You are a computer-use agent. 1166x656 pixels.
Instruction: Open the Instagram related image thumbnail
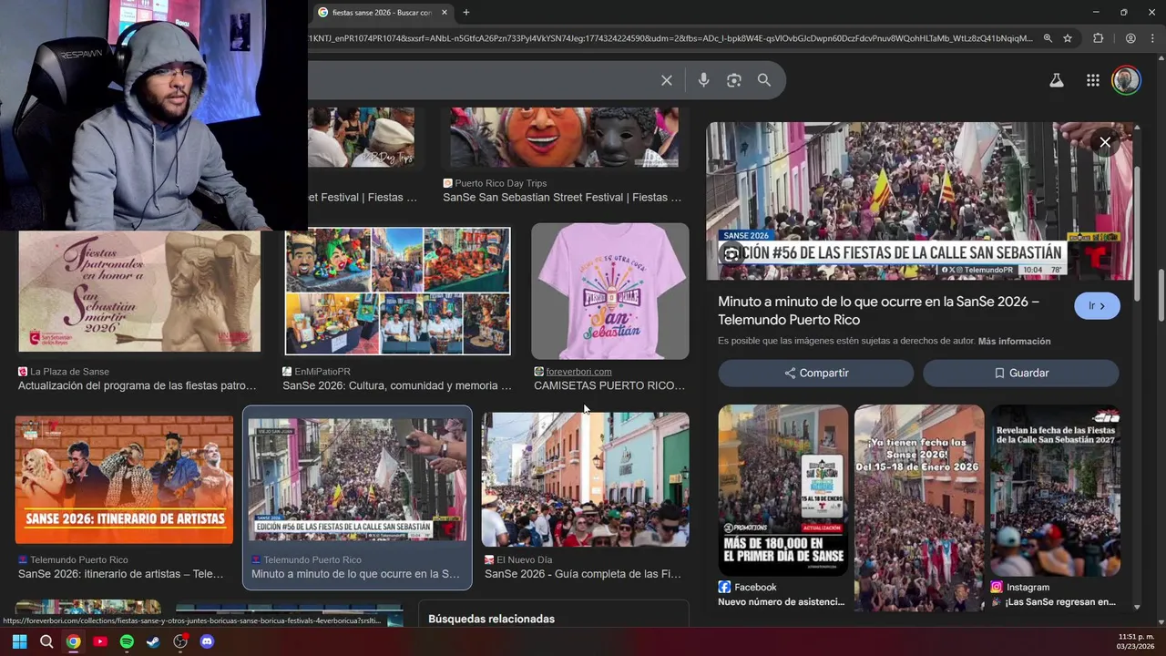[1056, 490]
